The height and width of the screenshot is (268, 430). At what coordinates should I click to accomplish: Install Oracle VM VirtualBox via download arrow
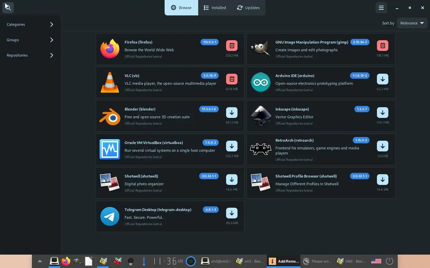[231, 146]
